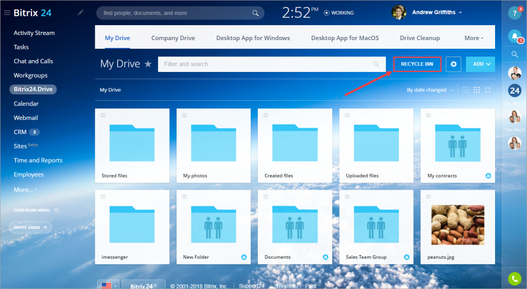The height and width of the screenshot is (289, 527).
Task: Open Desktop App for Windows tab
Action: 253,38
